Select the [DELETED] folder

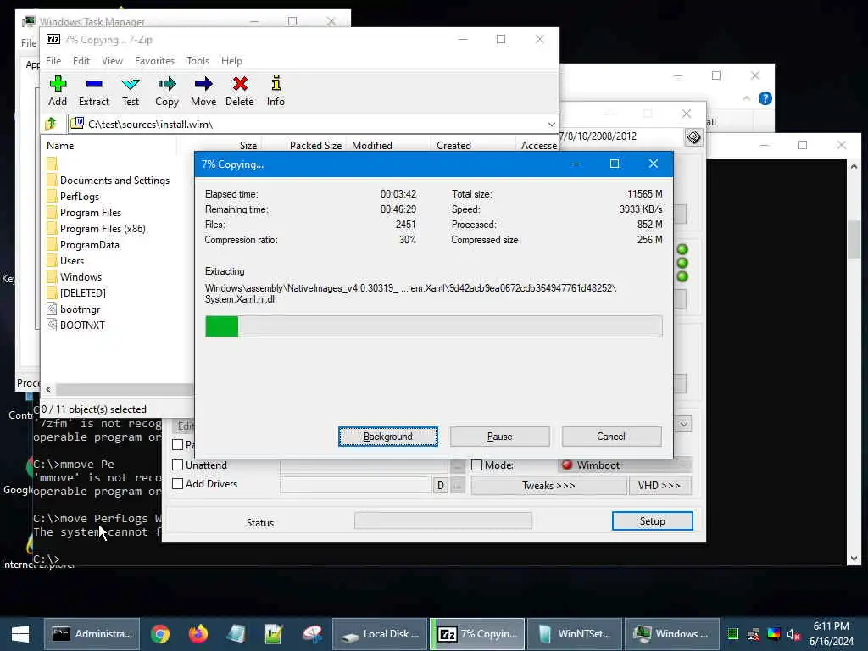pos(82,292)
